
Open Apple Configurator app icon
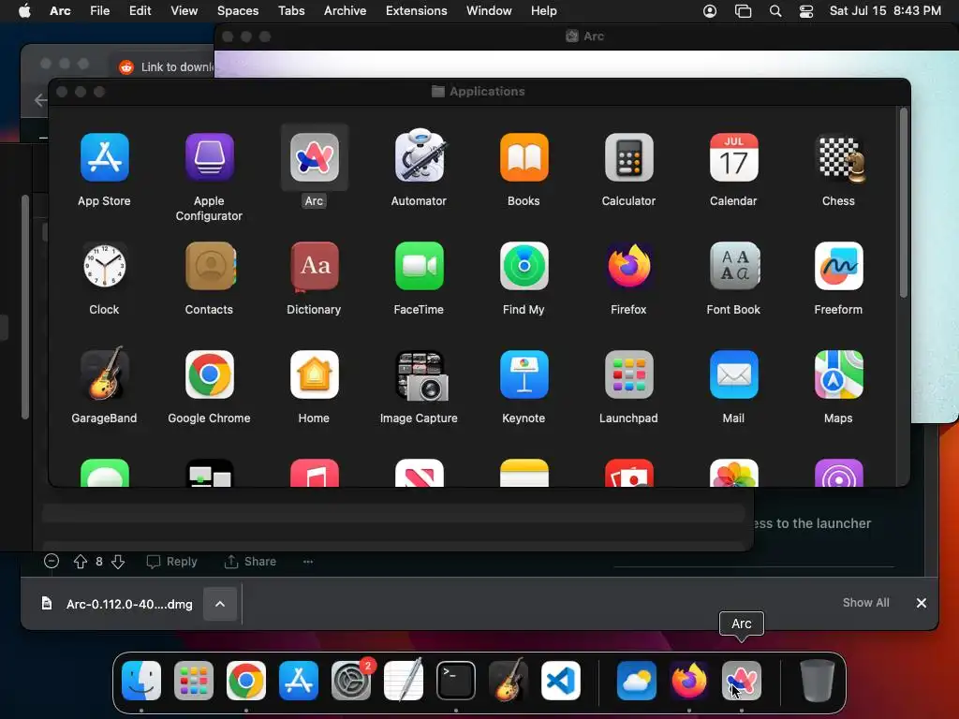pyautogui.click(x=209, y=157)
